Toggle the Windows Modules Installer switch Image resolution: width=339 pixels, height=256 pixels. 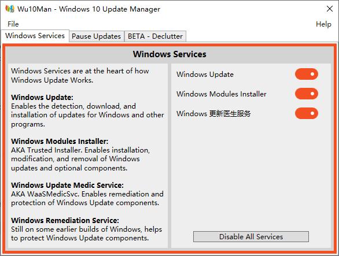point(307,94)
